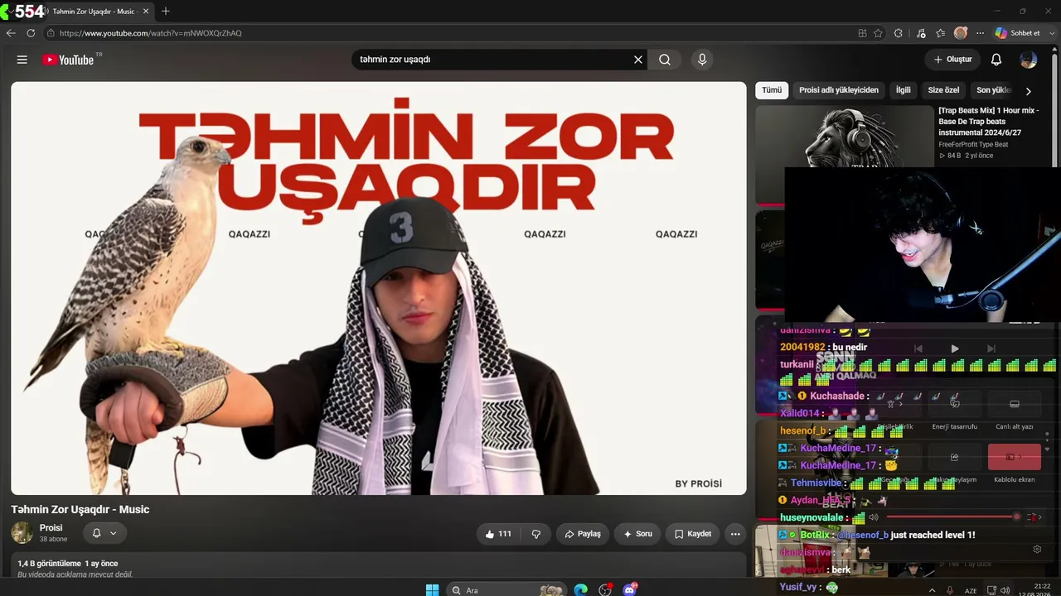
Task: Show more filter chips with right arrow
Action: tap(1029, 91)
